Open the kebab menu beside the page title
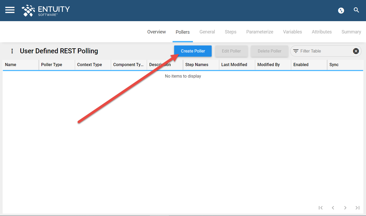This screenshot has width=366, height=216. point(12,51)
